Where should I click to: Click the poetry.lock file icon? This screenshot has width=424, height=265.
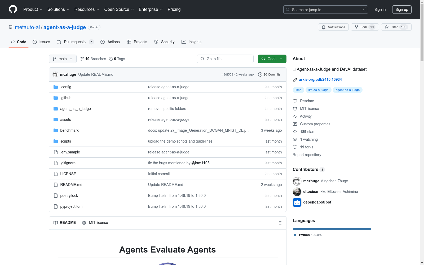point(56,196)
